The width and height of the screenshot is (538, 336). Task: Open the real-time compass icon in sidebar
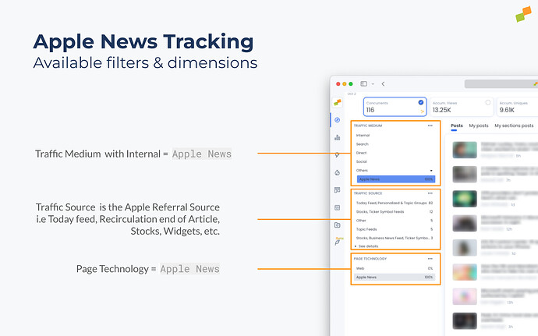coord(338,120)
